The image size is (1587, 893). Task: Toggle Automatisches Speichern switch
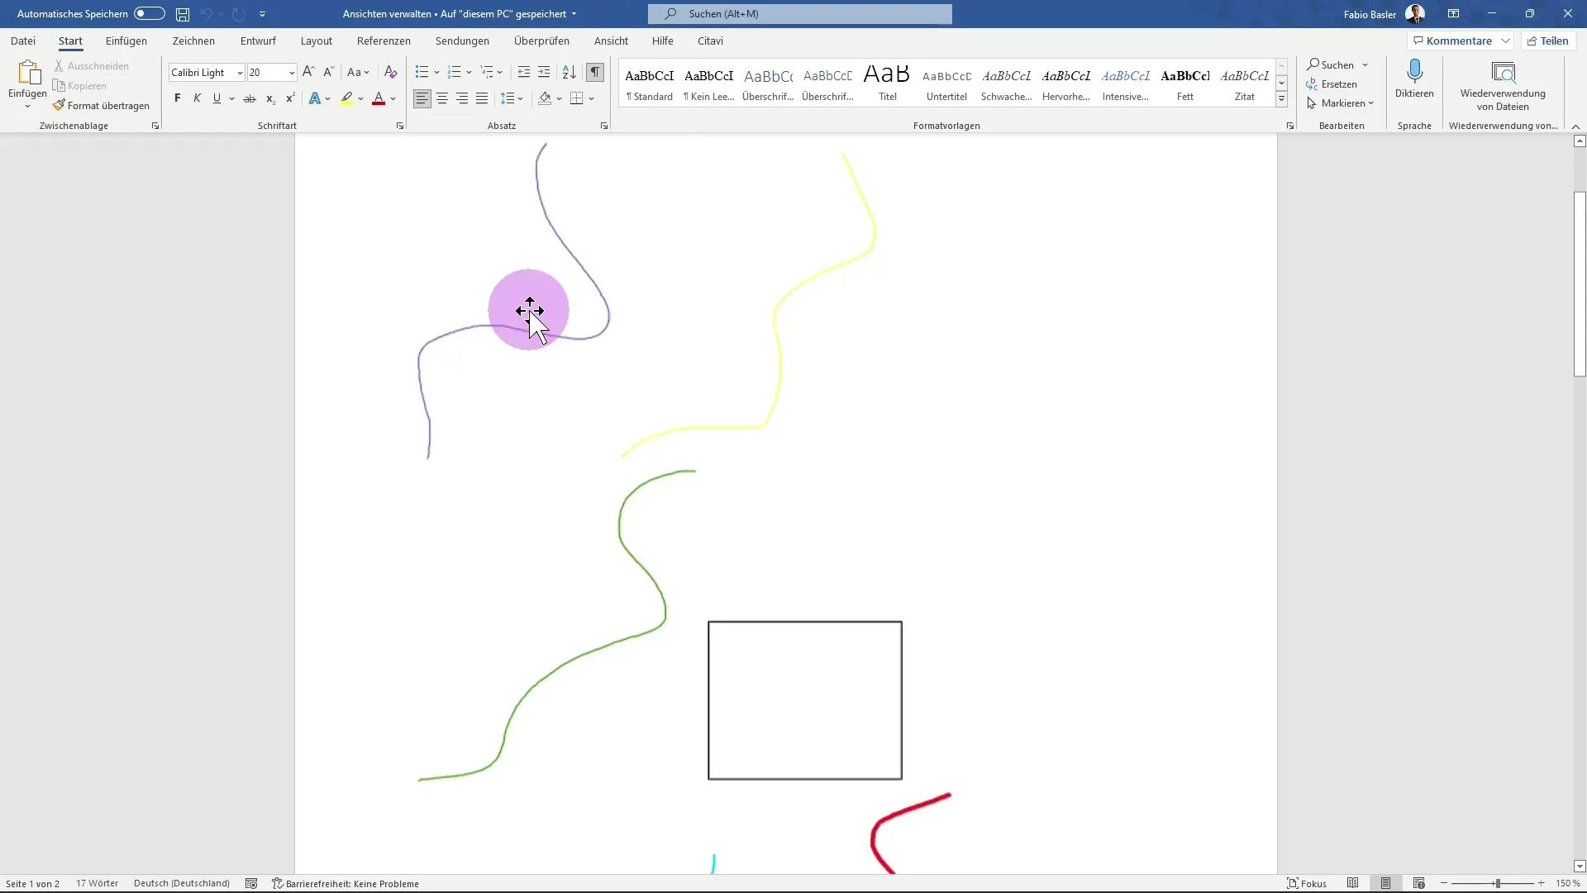[150, 14]
